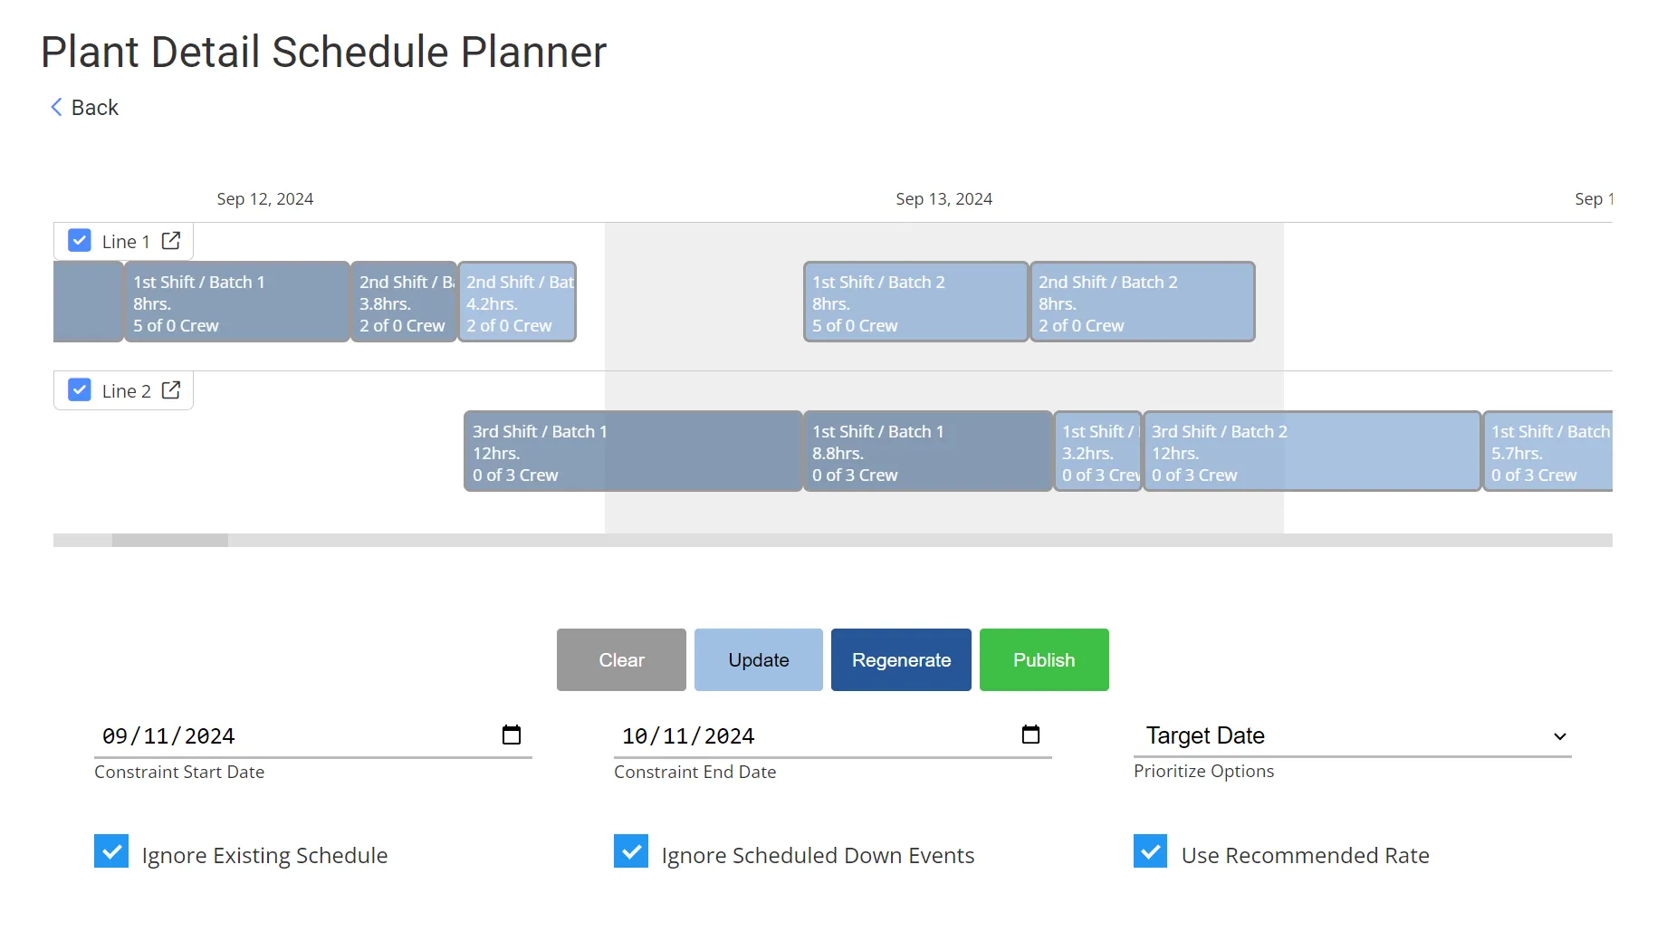The height and width of the screenshot is (951, 1657).
Task: Disable Ignore Scheduled Down Events checkbox
Action: click(x=631, y=851)
